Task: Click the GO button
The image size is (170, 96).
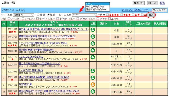Action: click(x=151, y=15)
